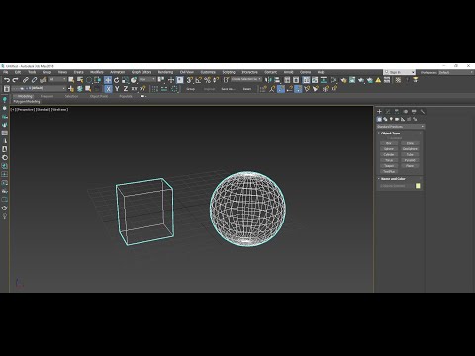The image size is (475, 356).
Task: Restrict to Z axis
Action: (126, 89)
